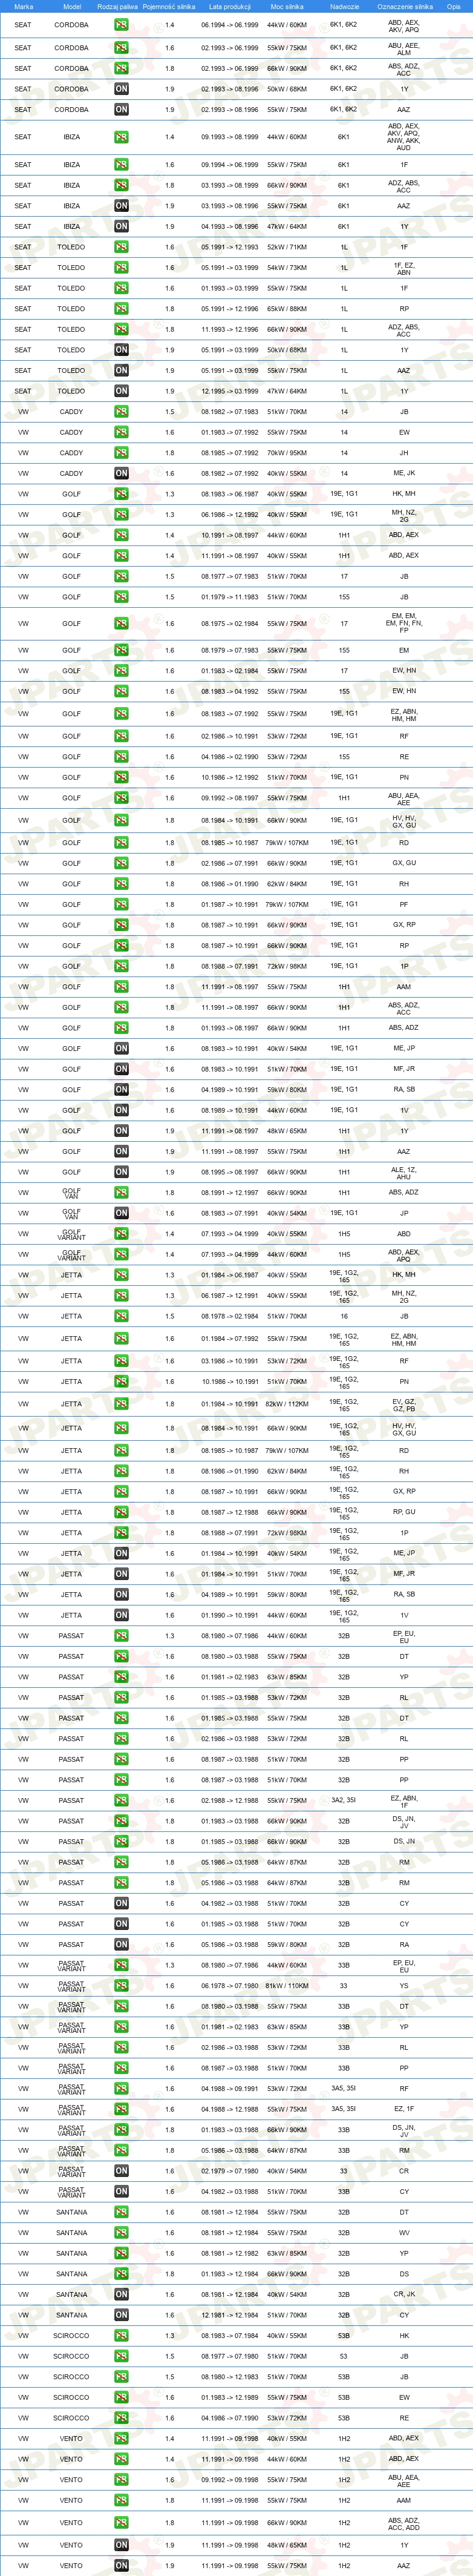Click petrol icon in GOLF VARIANT ABD row
The height and width of the screenshot is (2576, 473).
[121, 1234]
